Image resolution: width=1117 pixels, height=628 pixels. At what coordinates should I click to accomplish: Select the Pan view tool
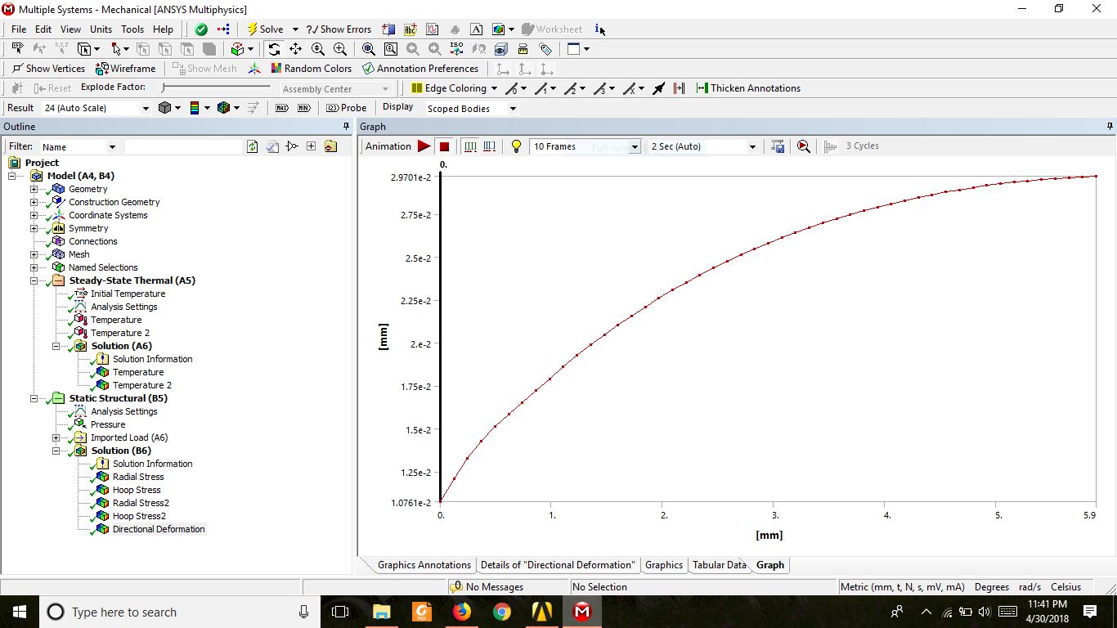295,49
